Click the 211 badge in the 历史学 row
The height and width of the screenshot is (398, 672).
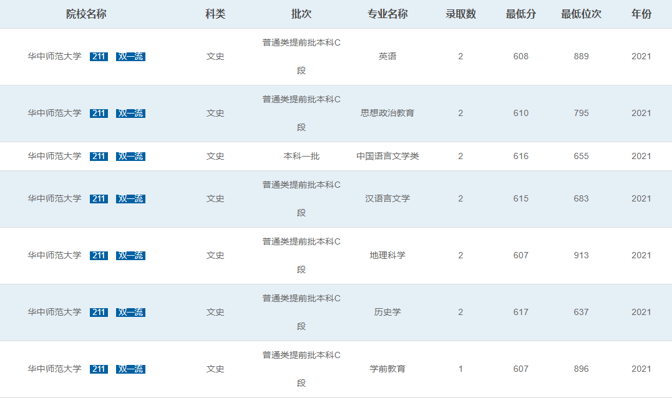pos(99,313)
